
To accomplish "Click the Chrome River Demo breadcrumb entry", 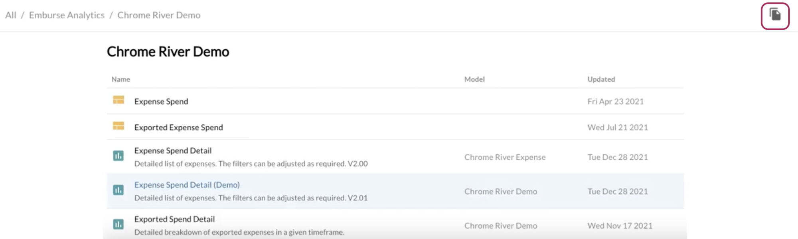I will 159,15.
